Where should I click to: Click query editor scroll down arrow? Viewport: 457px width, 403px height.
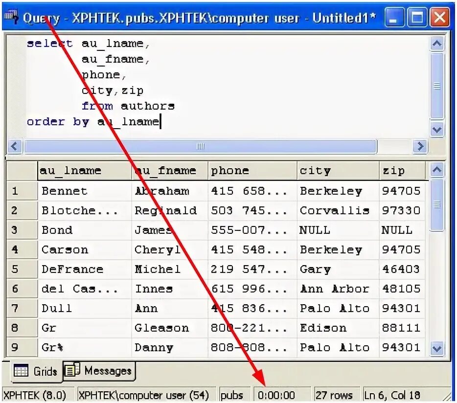436,130
